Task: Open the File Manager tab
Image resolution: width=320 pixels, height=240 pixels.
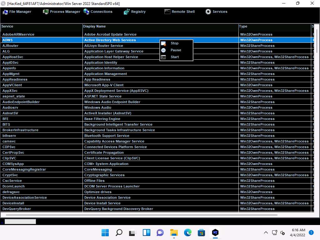Action: [17, 12]
